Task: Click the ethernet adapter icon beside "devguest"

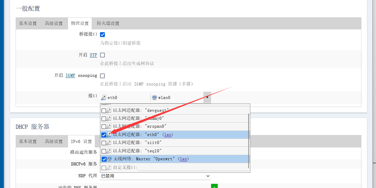Action: pos(109,110)
